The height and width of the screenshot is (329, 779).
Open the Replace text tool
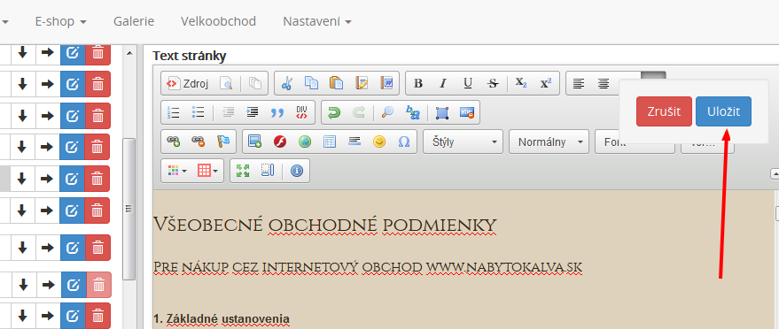coord(412,112)
